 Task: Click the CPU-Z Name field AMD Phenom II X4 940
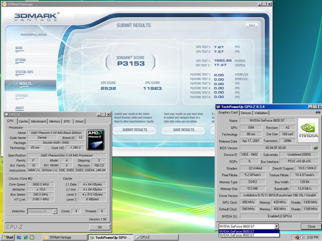pyautogui.click(x=56, y=133)
